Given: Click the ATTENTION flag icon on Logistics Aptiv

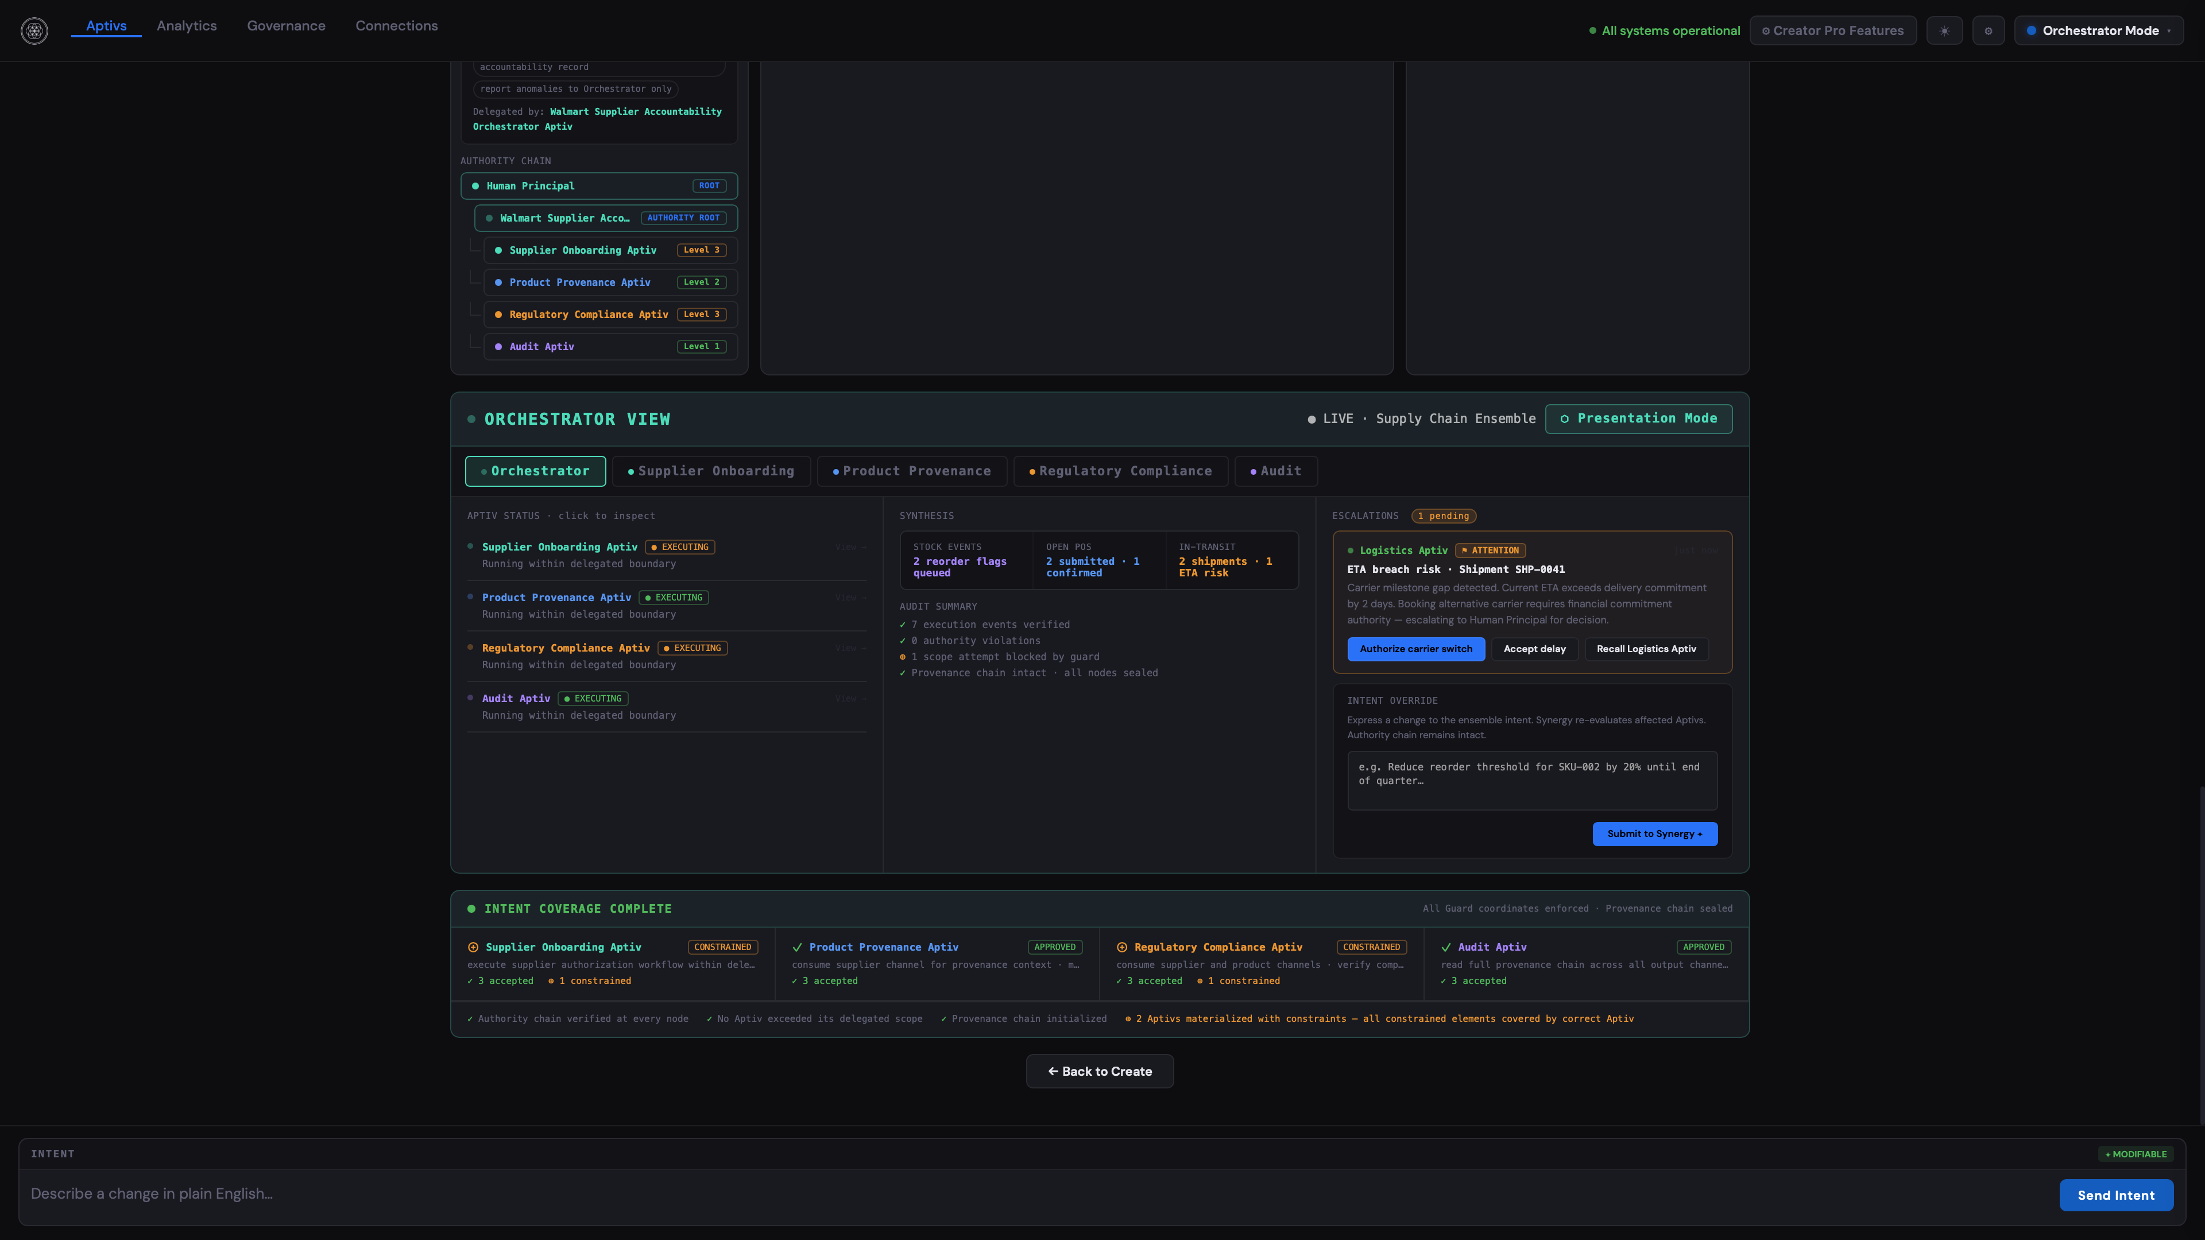Looking at the screenshot, I should coord(1465,551).
